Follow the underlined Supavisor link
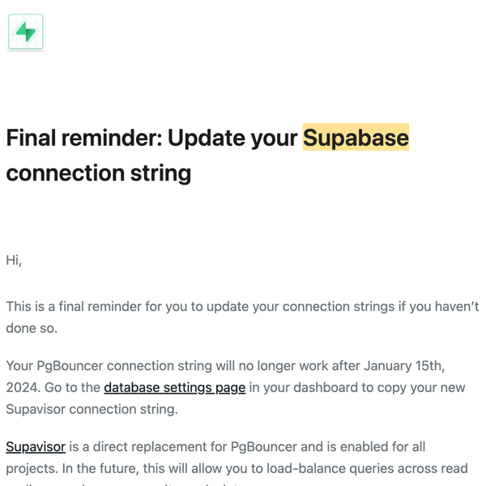 click(36, 446)
